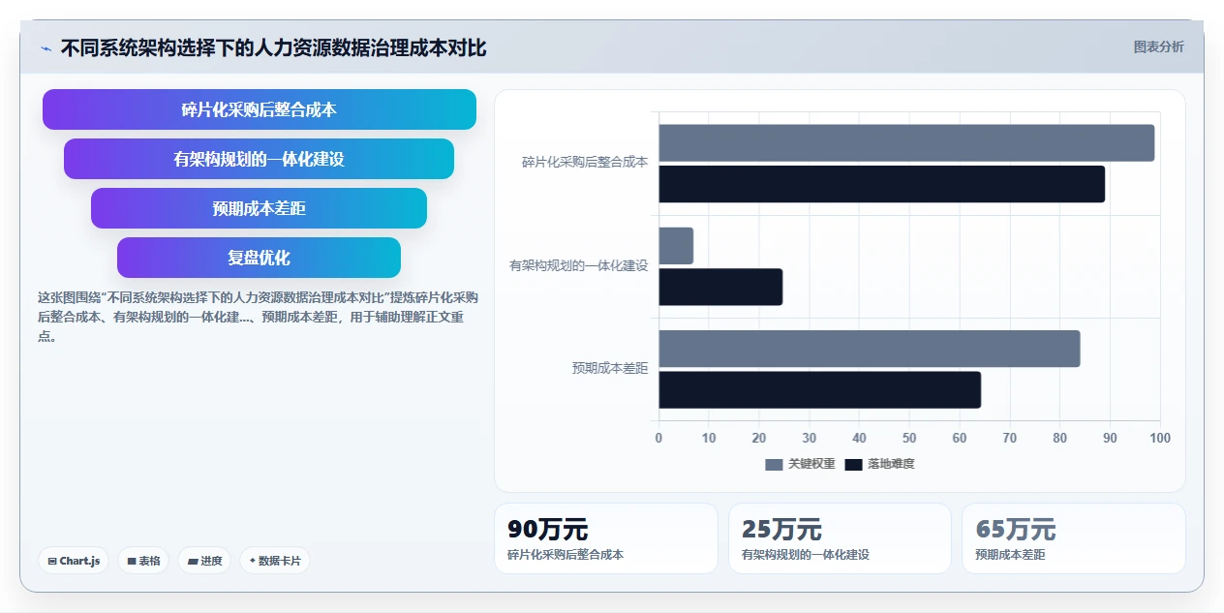Click the description paragraph starting 这张图围绕
1224x613 pixels.
click(258, 317)
